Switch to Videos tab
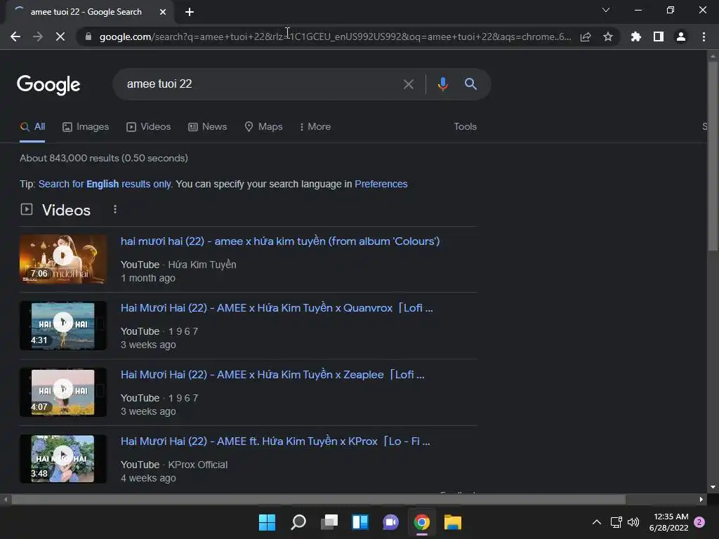The height and width of the screenshot is (539, 719). tap(149, 127)
